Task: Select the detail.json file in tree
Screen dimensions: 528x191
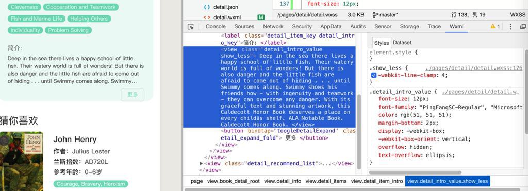Action: 226,7
